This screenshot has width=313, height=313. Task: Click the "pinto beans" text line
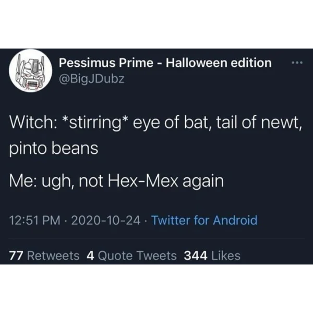click(x=54, y=148)
